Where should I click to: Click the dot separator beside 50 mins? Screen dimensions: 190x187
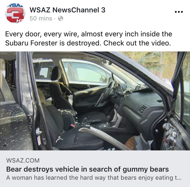click(x=55, y=19)
